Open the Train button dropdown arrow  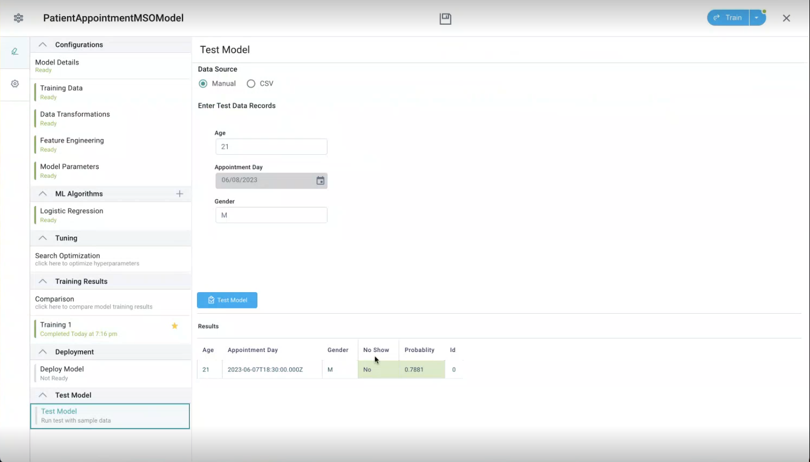click(757, 18)
